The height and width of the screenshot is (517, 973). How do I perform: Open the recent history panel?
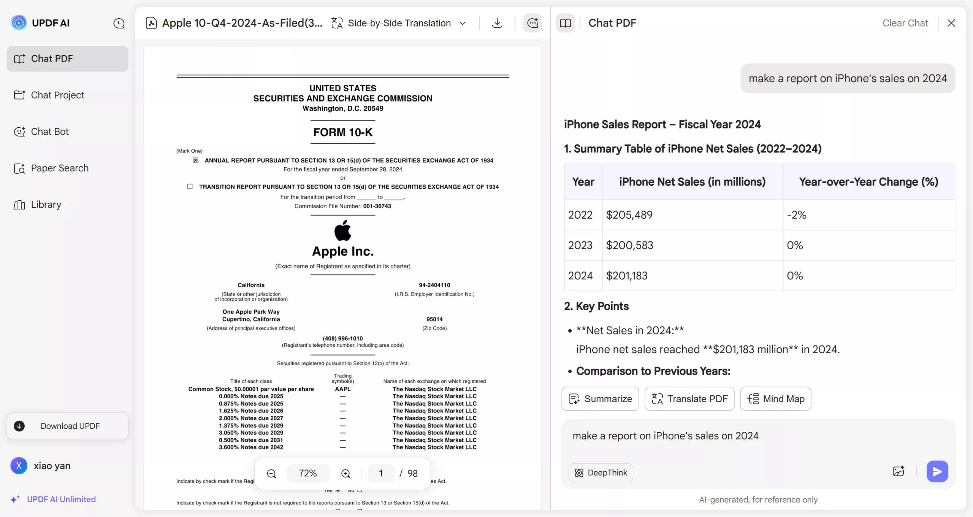tap(119, 23)
